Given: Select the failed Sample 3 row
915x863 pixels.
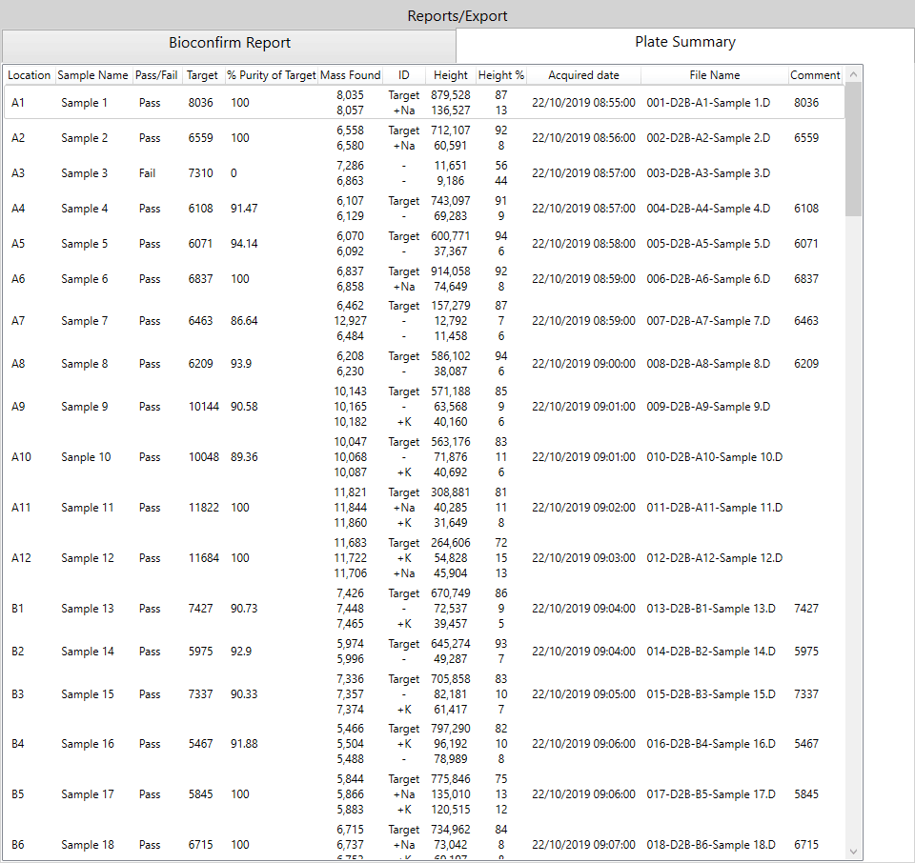Looking at the screenshot, I should (85, 173).
